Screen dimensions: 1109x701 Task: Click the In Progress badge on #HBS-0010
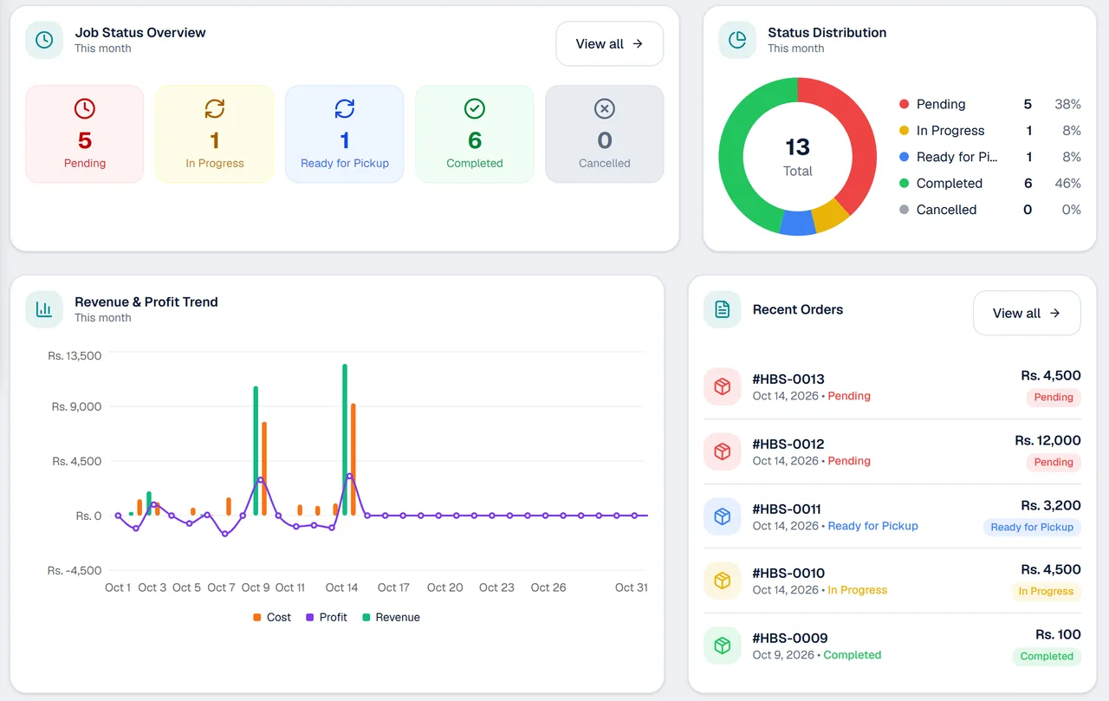pos(1046,591)
